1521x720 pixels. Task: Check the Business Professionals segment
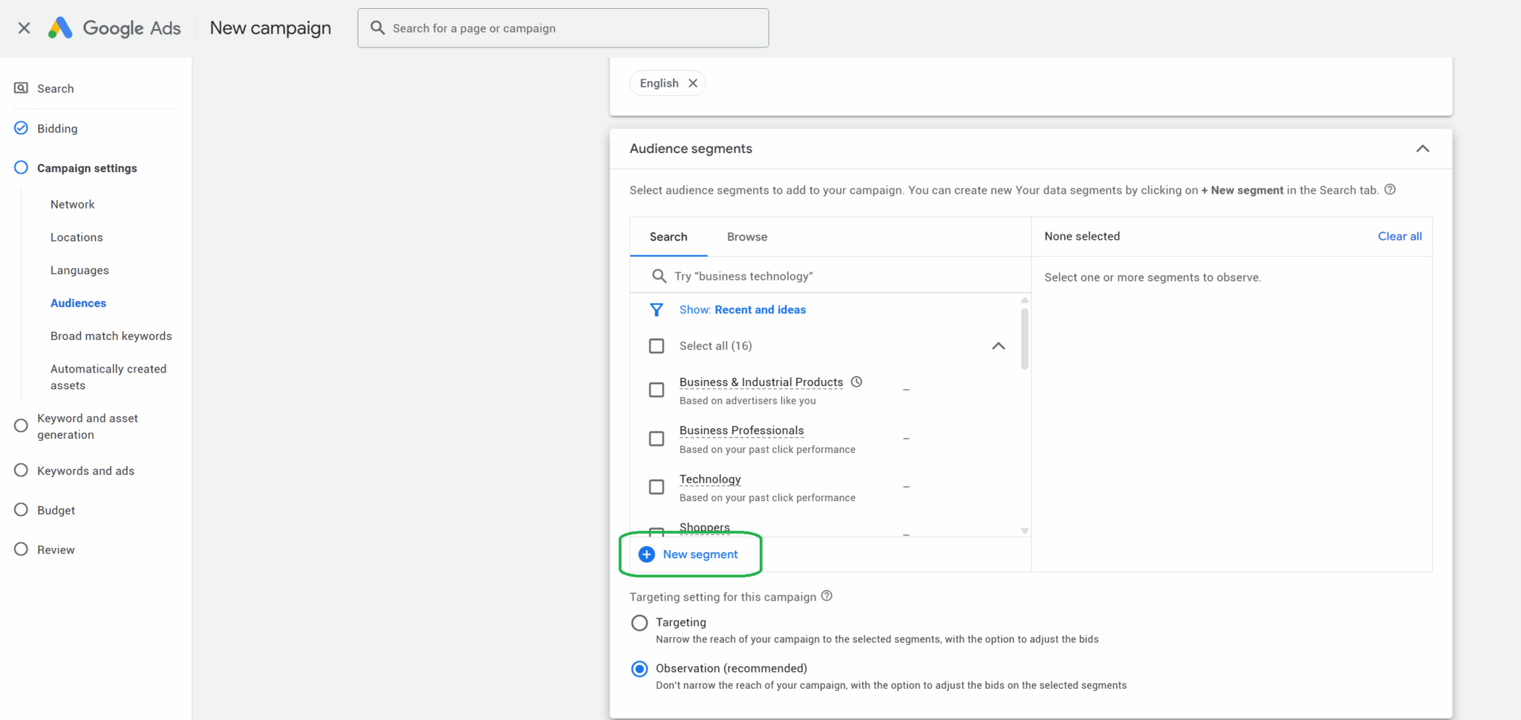coord(657,439)
